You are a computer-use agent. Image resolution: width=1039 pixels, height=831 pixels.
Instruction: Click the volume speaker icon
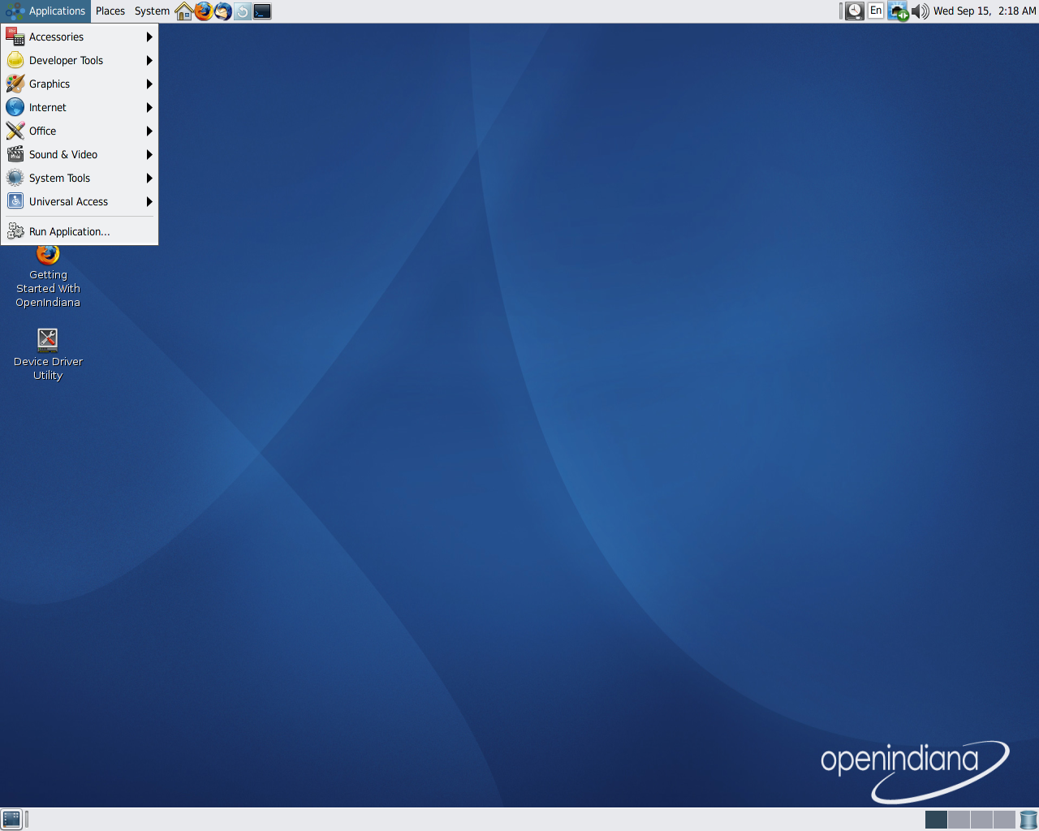pos(920,11)
